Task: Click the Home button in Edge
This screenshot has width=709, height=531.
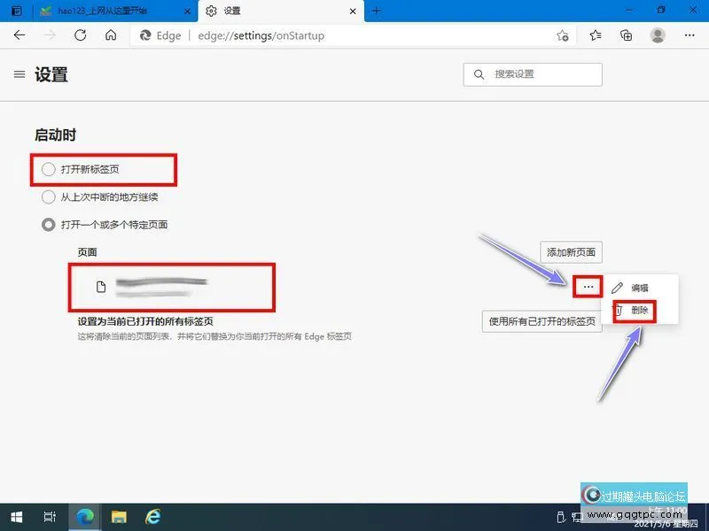Action: [110, 35]
